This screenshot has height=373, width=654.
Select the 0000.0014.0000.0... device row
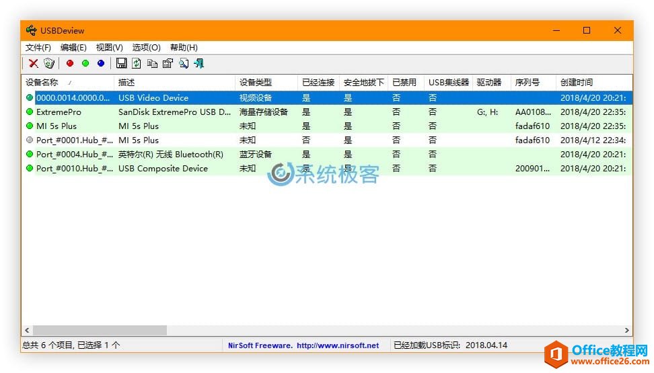click(327, 98)
